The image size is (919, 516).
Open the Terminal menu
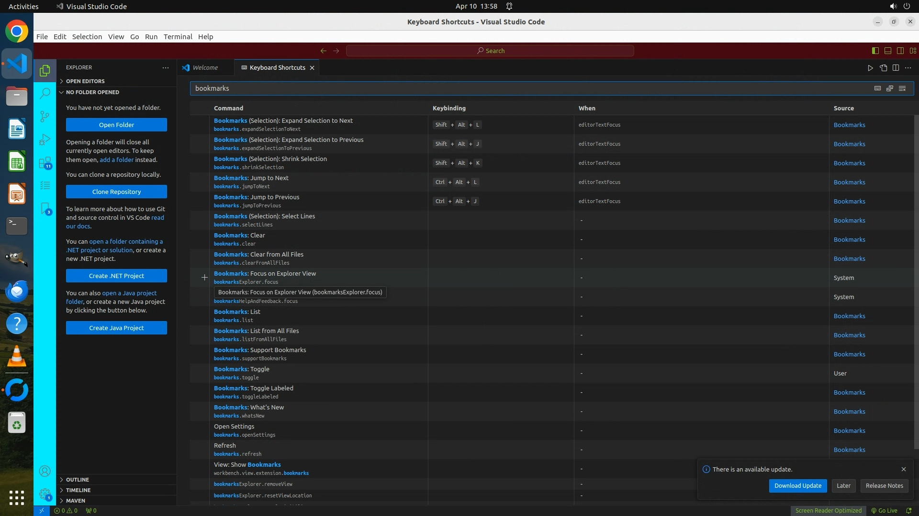tap(178, 37)
